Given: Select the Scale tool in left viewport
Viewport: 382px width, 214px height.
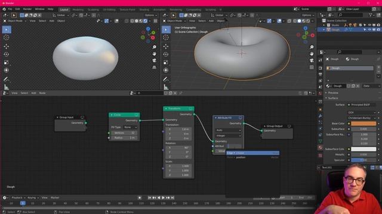Looking at the screenshot, I should (x=7, y=62).
